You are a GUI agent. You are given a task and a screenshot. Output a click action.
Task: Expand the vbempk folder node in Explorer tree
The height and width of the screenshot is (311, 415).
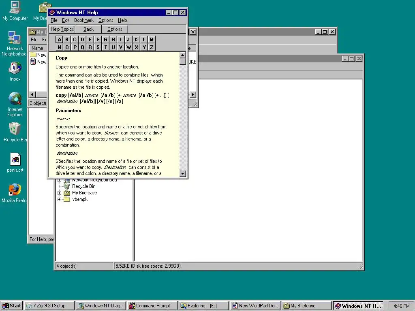[x=59, y=199]
